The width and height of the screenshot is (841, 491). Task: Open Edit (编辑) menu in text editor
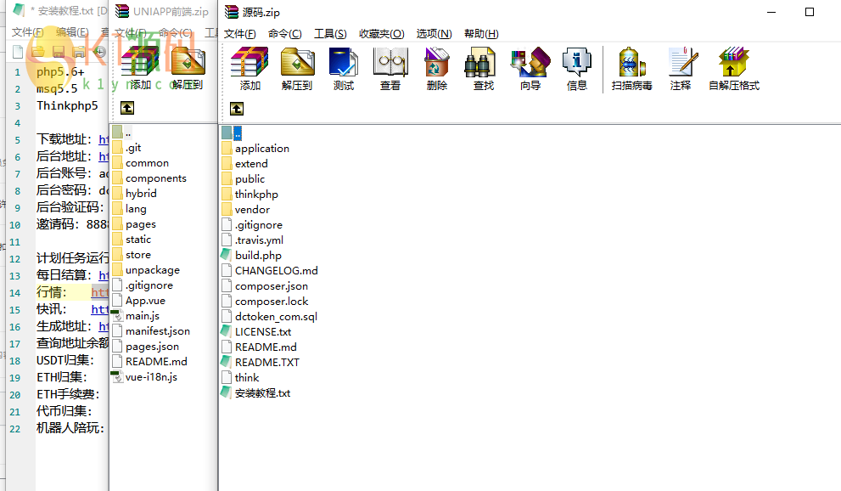pos(72,32)
